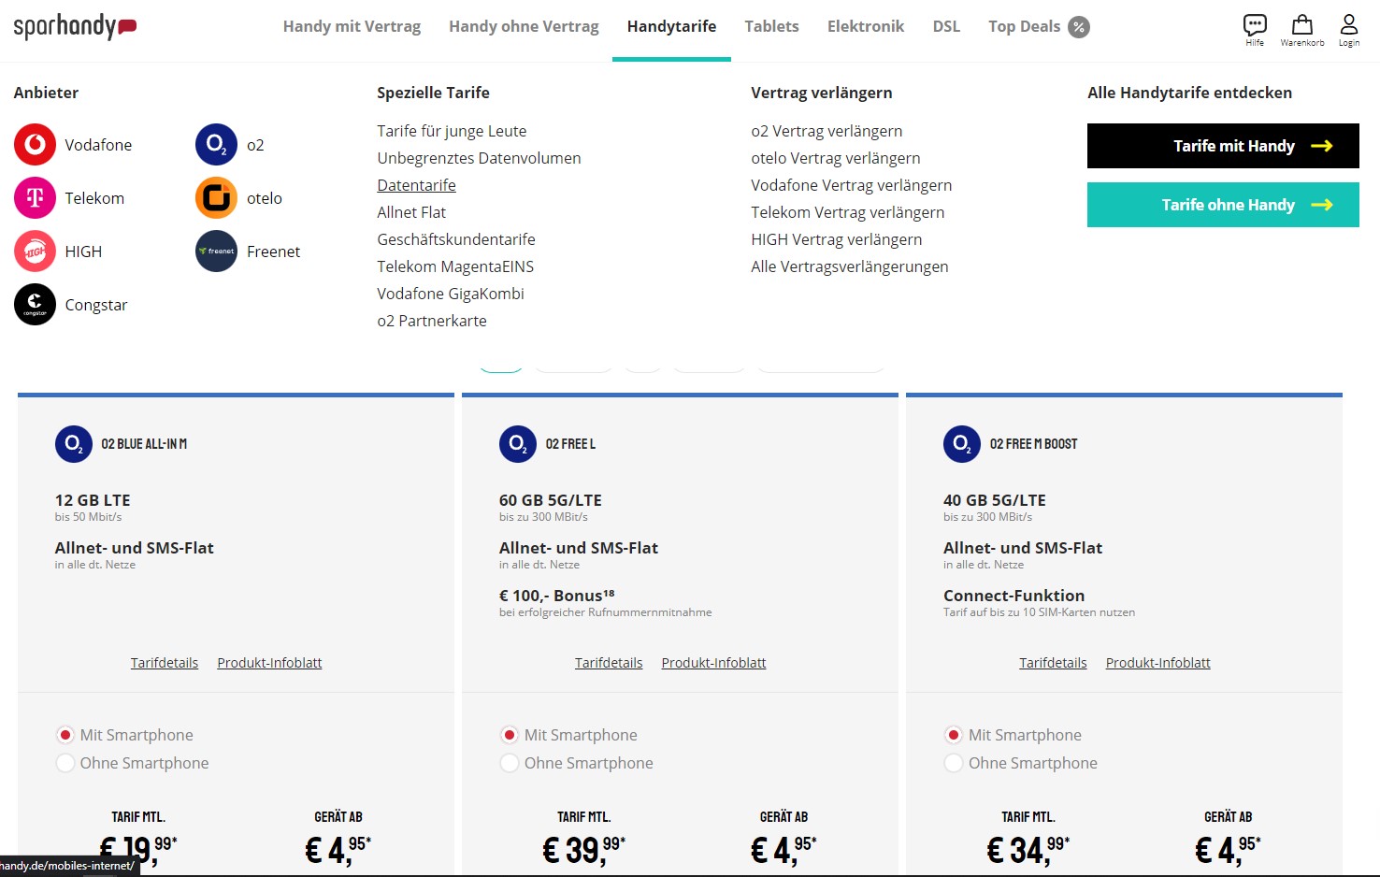This screenshot has height=877, width=1380.
Task: Click o2 logo on O2 Free L card
Action: tap(518, 444)
